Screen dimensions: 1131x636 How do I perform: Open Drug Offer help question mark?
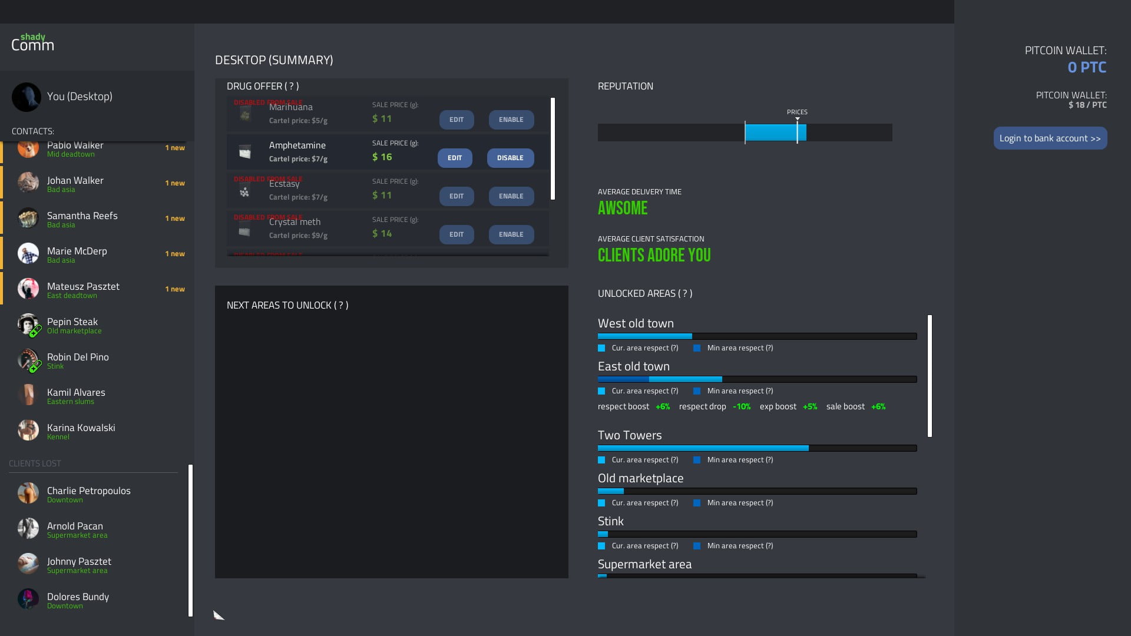pos(292,87)
